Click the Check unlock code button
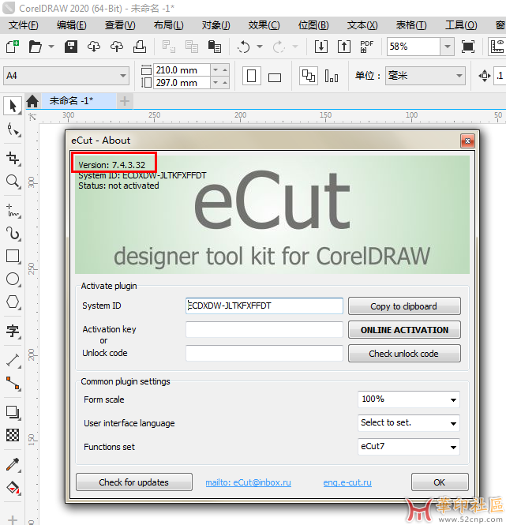The image size is (506, 525). pyautogui.click(x=404, y=354)
